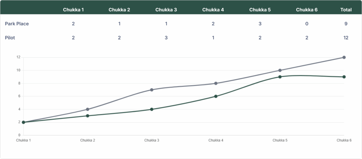Click gray Pilot data point at Chukka 6

click(344, 57)
